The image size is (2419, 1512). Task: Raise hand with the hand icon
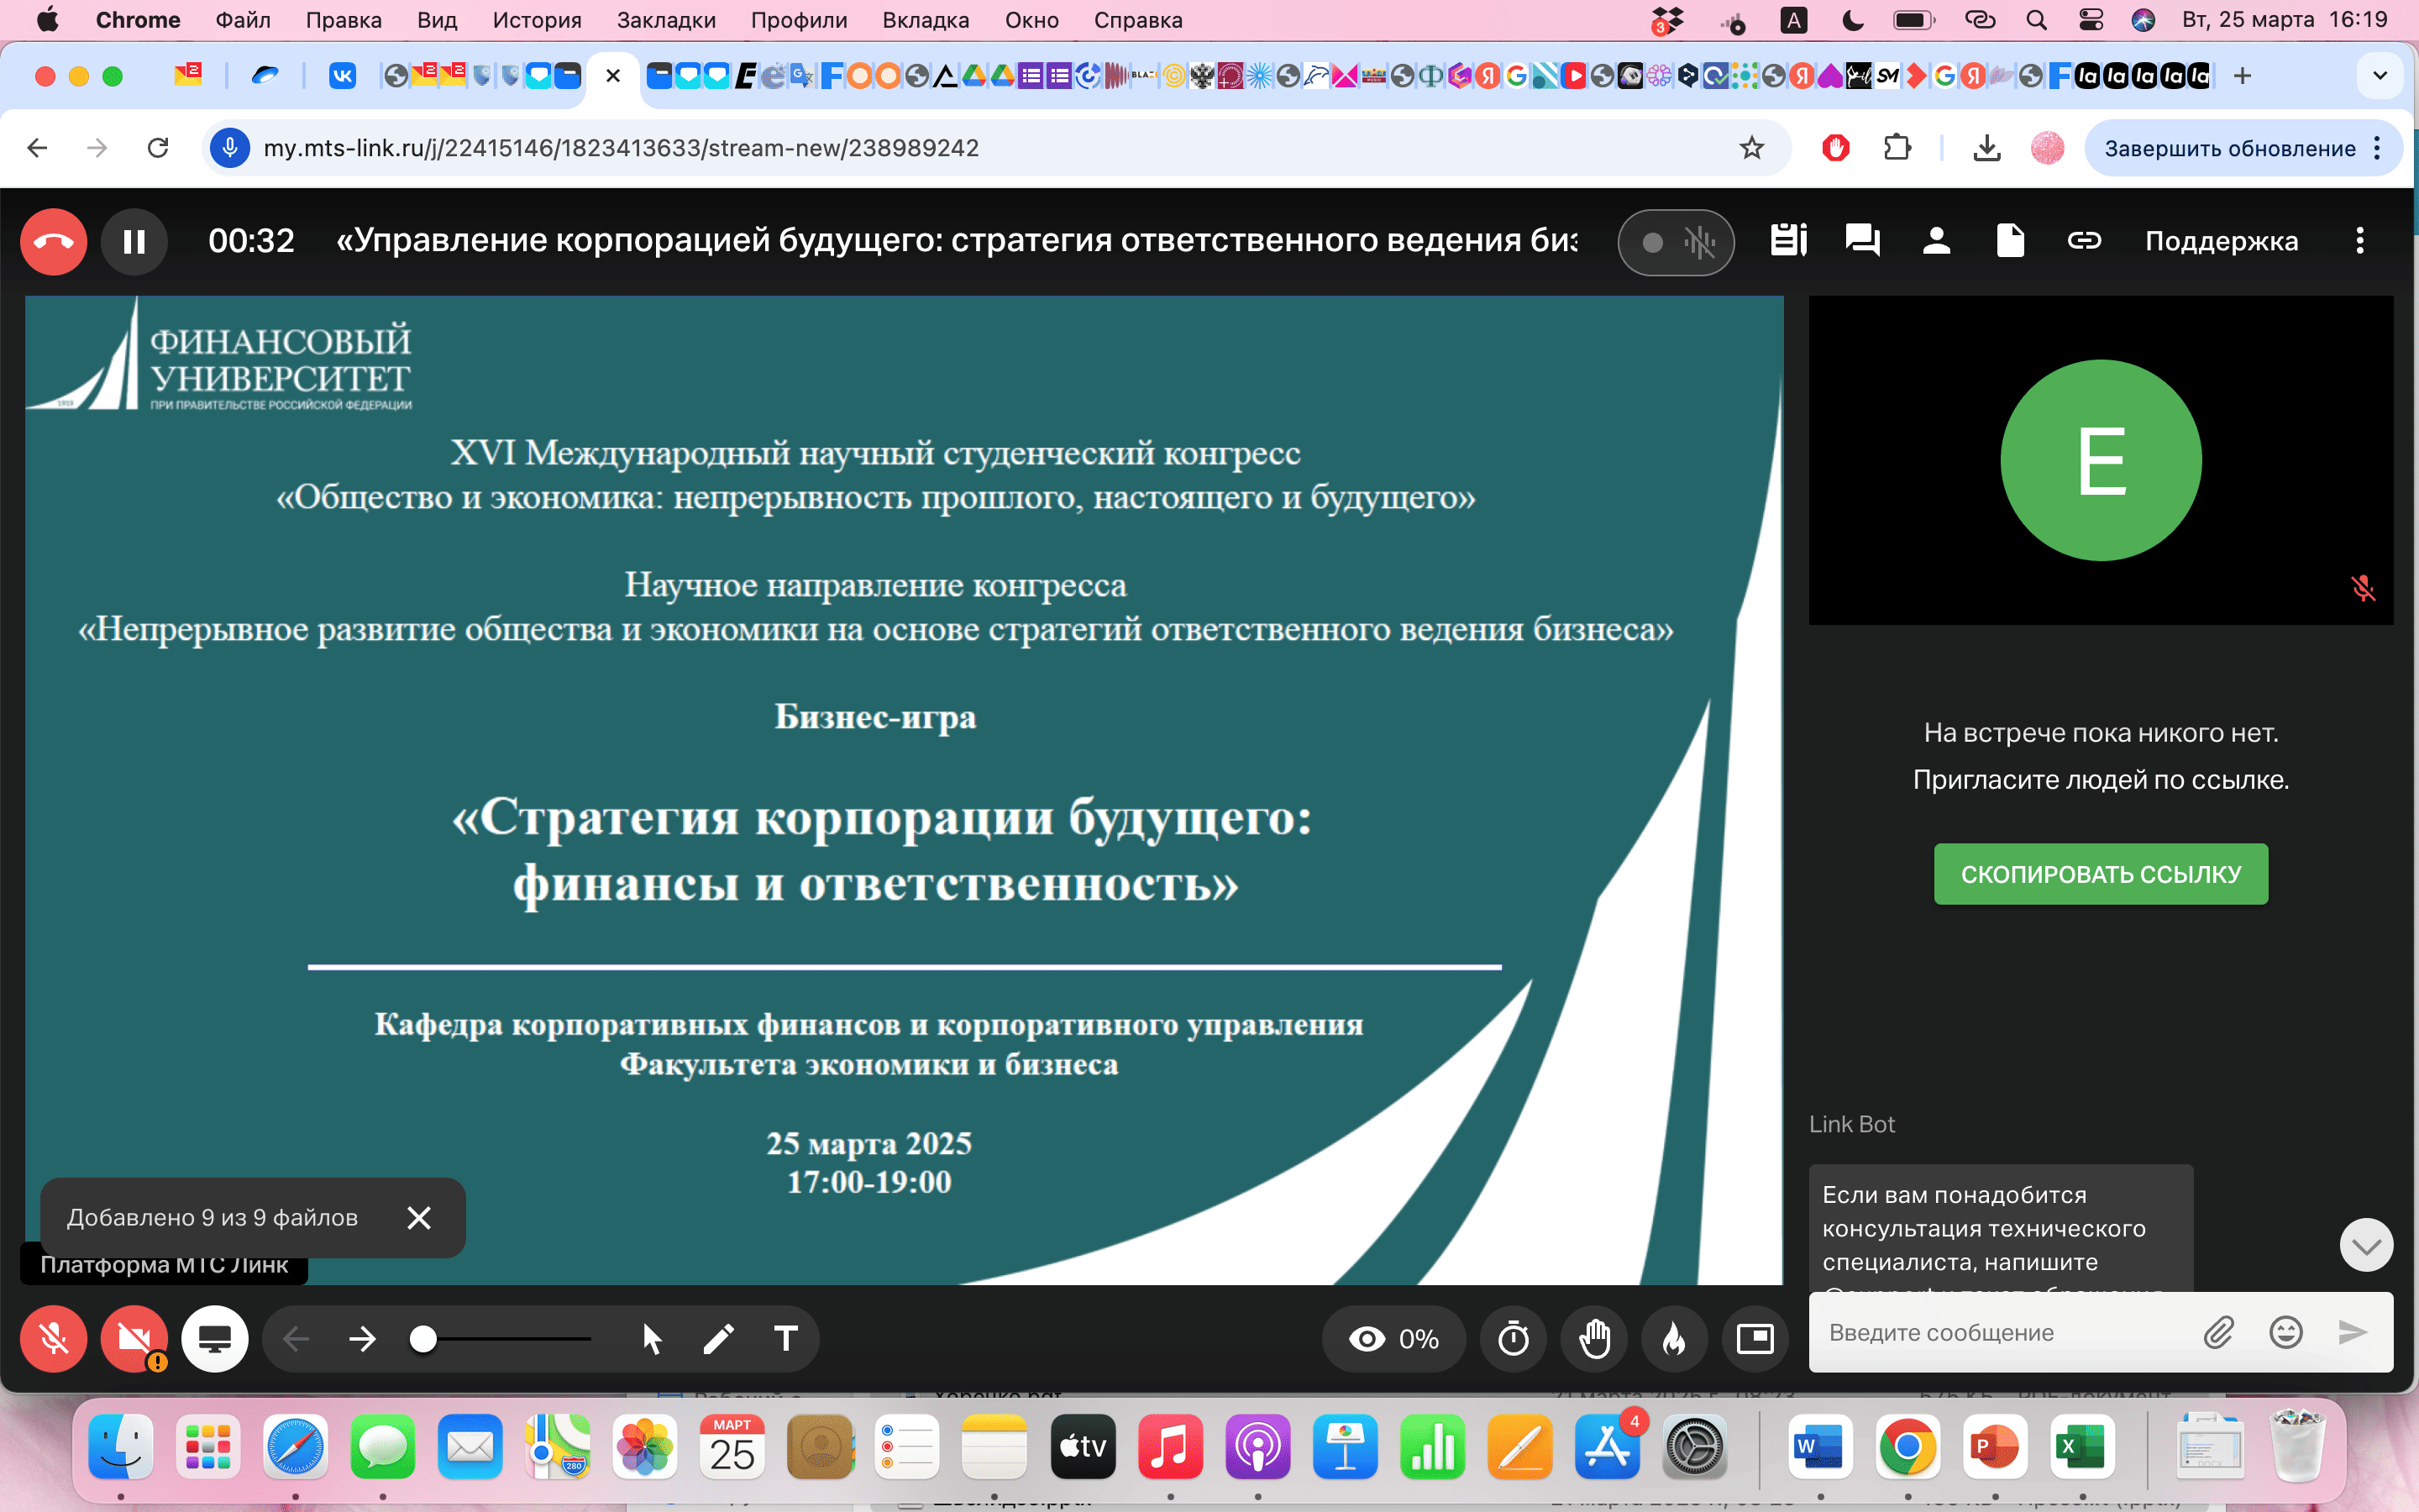[x=1594, y=1338]
